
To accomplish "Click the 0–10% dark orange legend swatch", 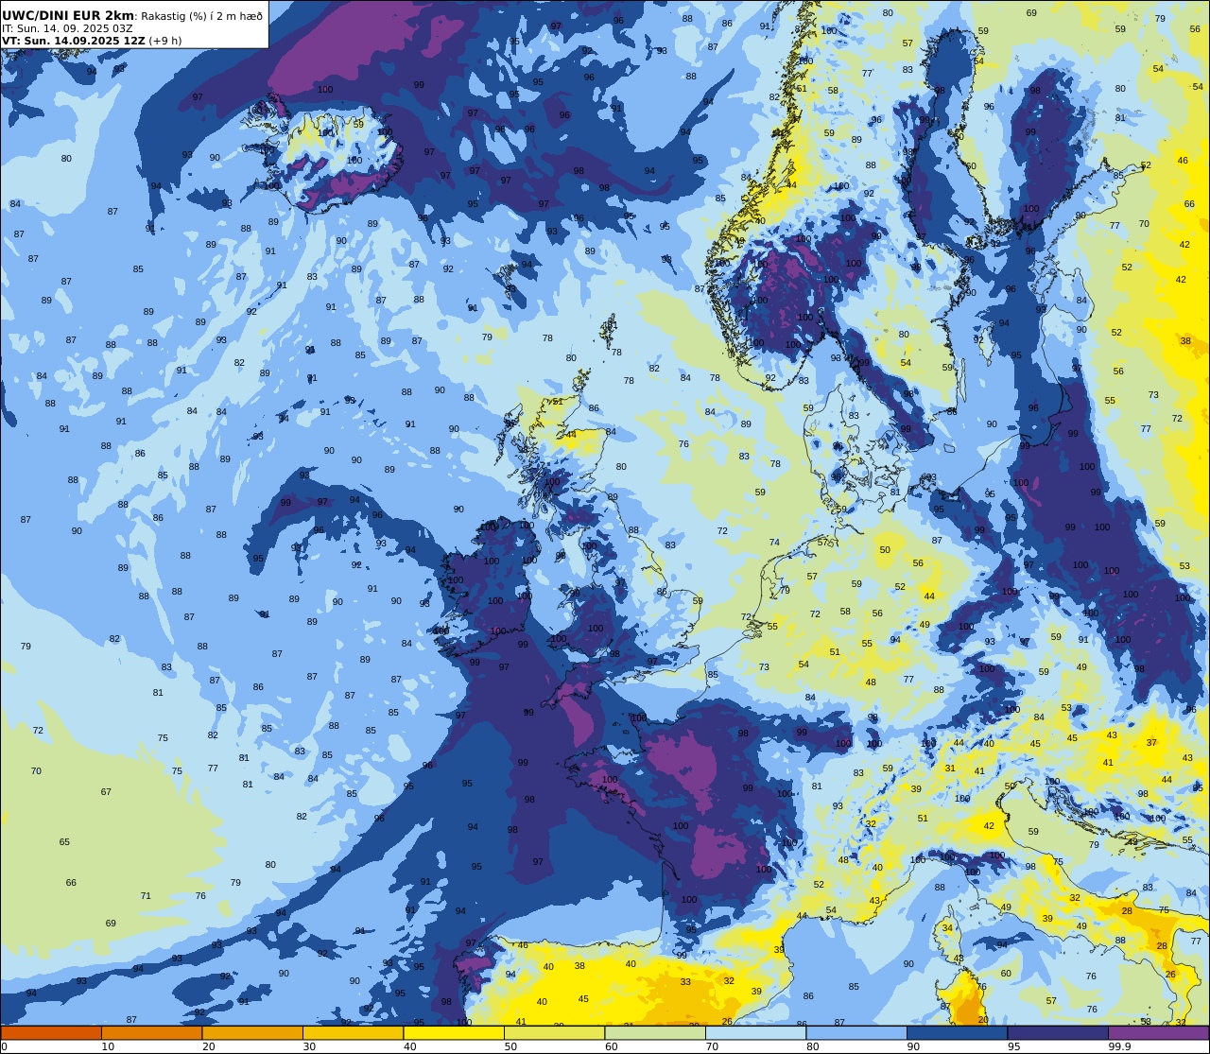I will coord(51,1032).
